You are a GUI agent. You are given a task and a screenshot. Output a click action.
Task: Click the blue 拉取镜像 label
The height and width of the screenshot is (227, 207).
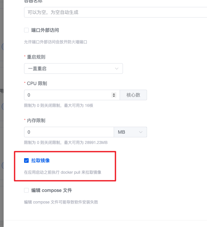coord(41,160)
